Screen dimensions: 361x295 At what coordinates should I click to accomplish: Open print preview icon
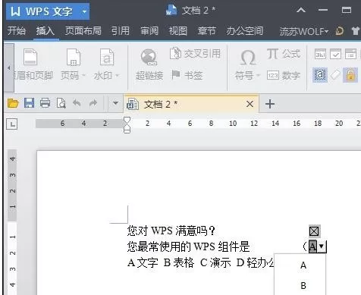coord(61,103)
